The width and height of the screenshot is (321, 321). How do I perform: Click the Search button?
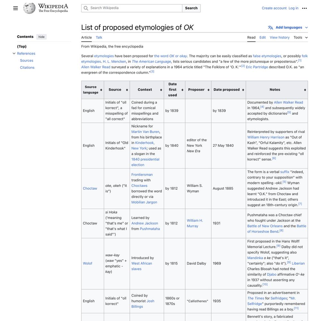tap(191, 8)
